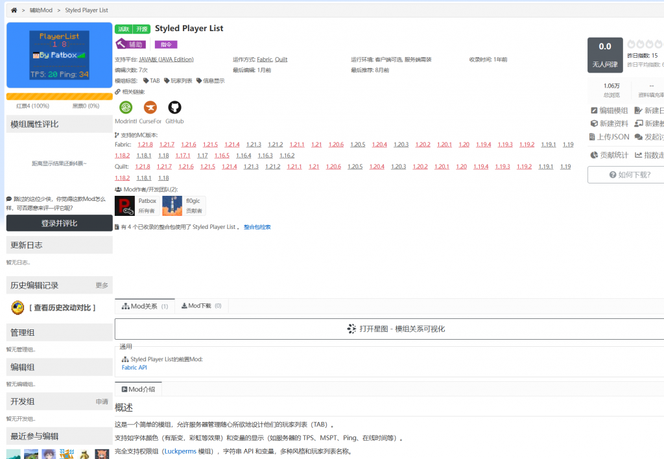Open the Luckperms mod link

click(180, 451)
